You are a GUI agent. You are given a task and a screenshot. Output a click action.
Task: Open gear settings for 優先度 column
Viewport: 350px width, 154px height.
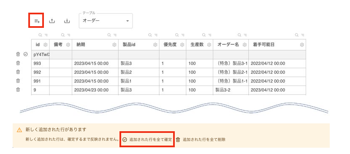coord(182,45)
